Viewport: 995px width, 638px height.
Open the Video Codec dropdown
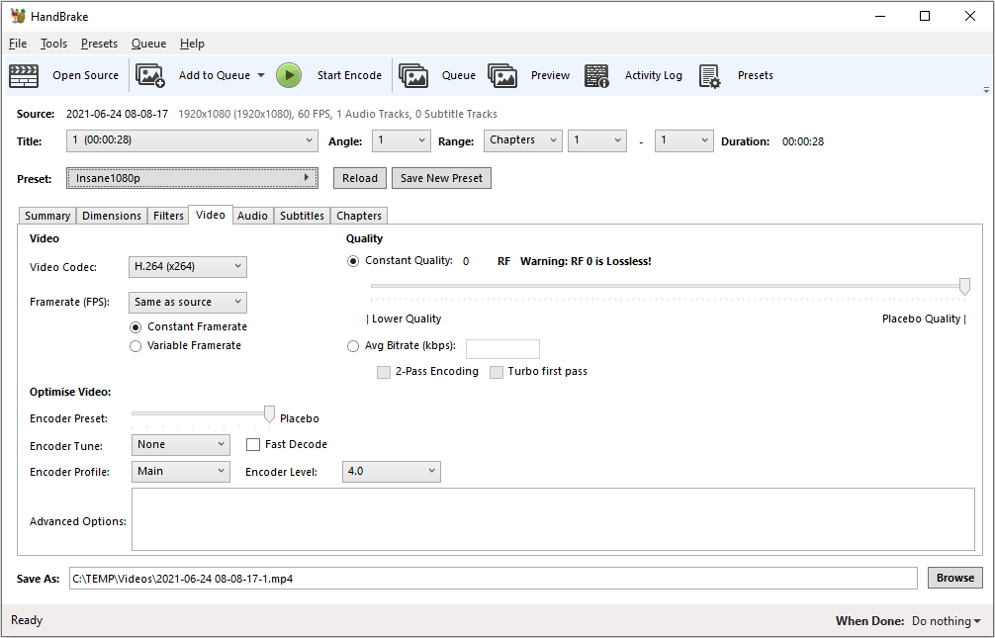pos(188,267)
